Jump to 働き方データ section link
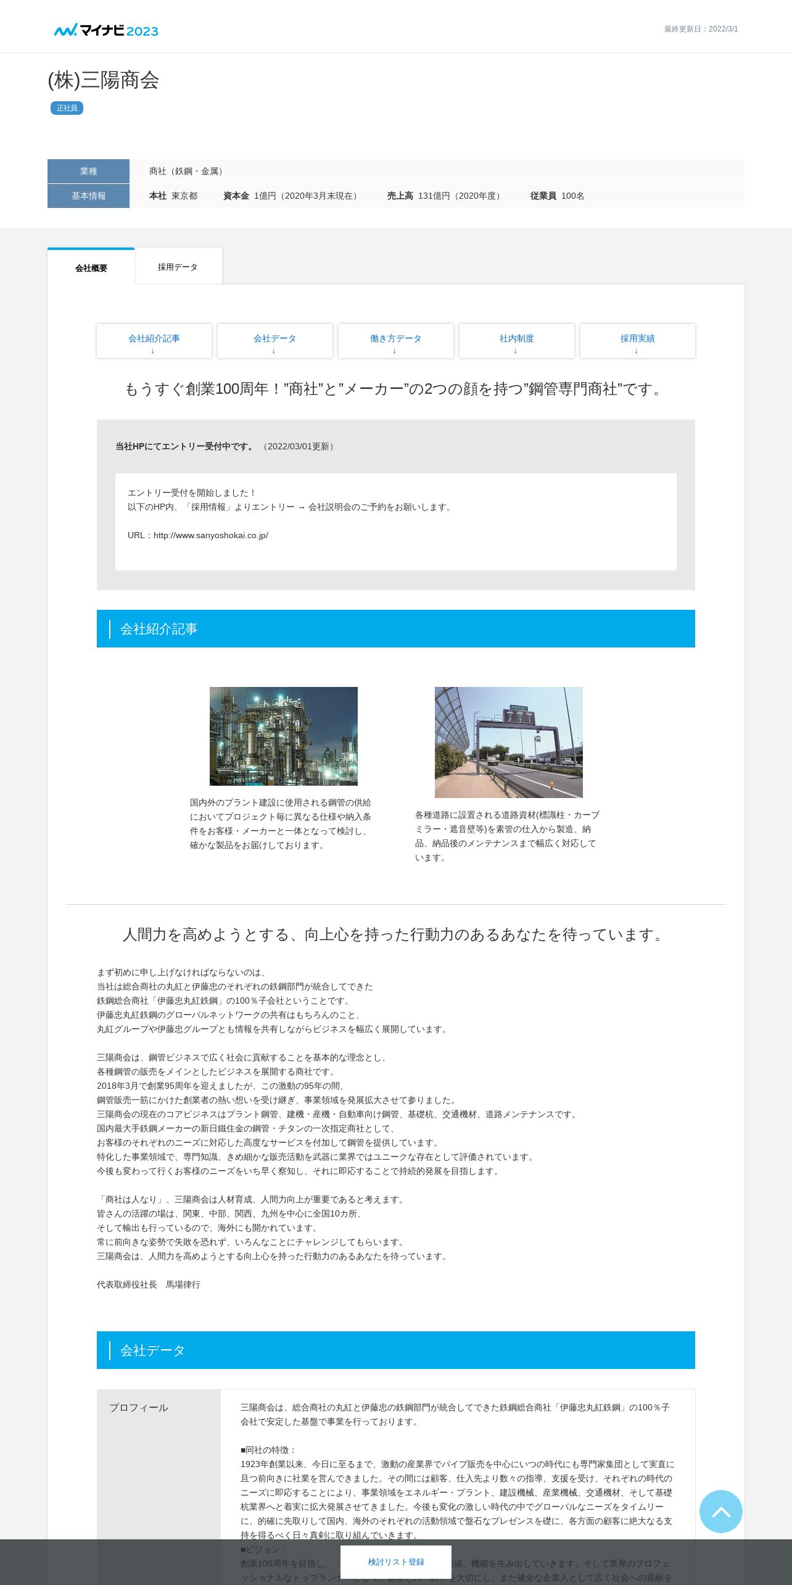The height and width of the screenshot is (1585, 792). 395,341
